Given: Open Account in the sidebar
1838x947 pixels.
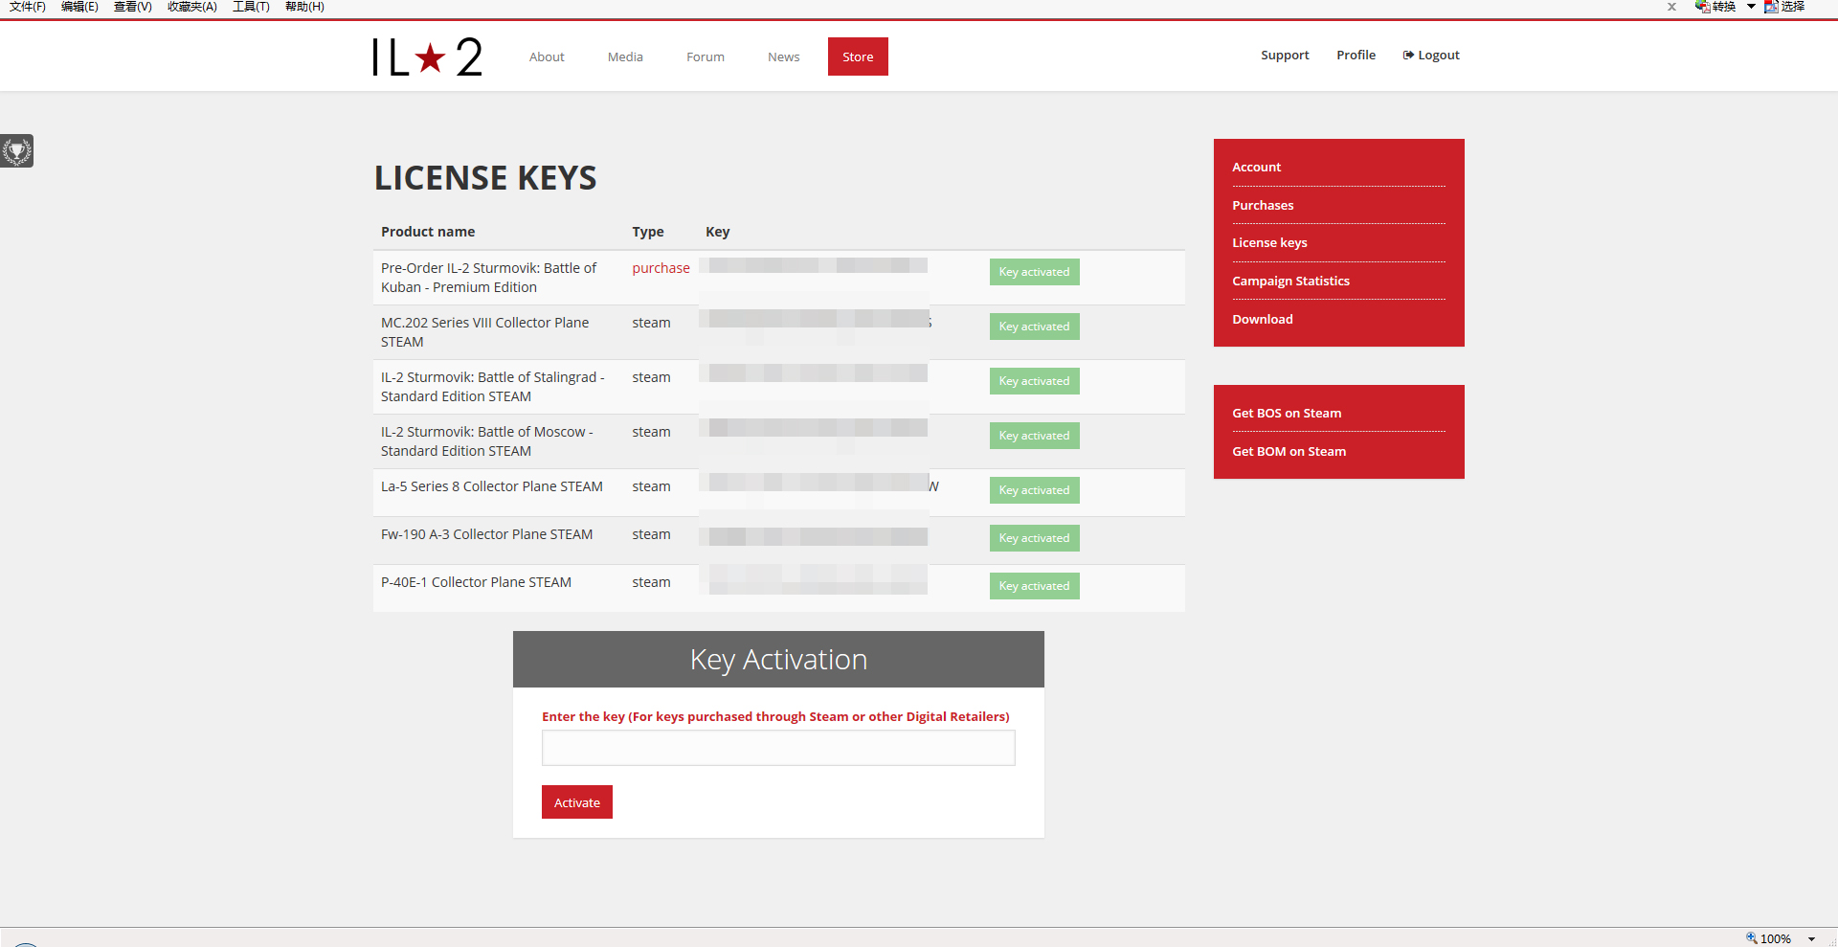Looking at the screenshot, I should (x=1256, y=167).
